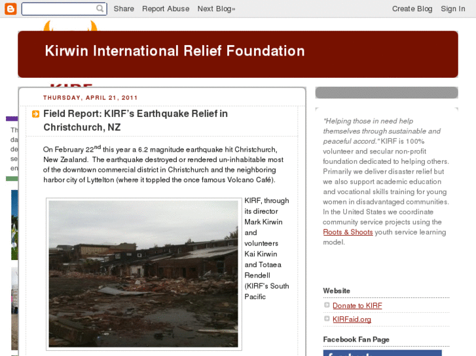The height and width of the screenshot is (356, 476).
Task: Click the Website sidebar heading
Action: click(337, 291)
